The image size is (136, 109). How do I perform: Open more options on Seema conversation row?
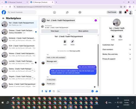[33, 70]
